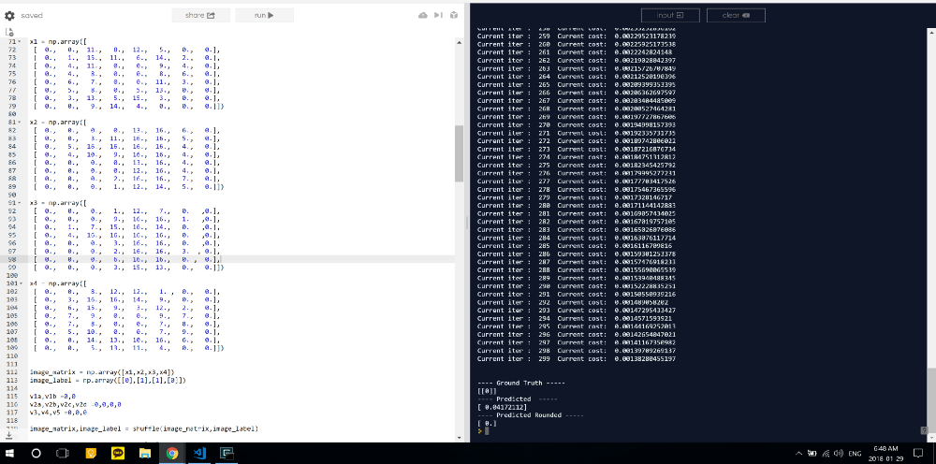Click the new file icon
Screen dimensions: 936x464
[x=9, y=32]
